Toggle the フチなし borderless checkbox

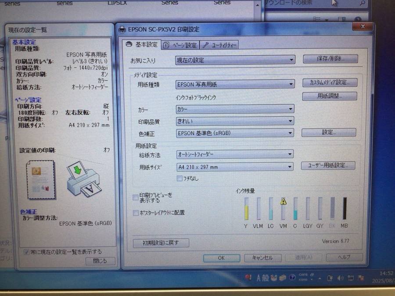[180, 178]
